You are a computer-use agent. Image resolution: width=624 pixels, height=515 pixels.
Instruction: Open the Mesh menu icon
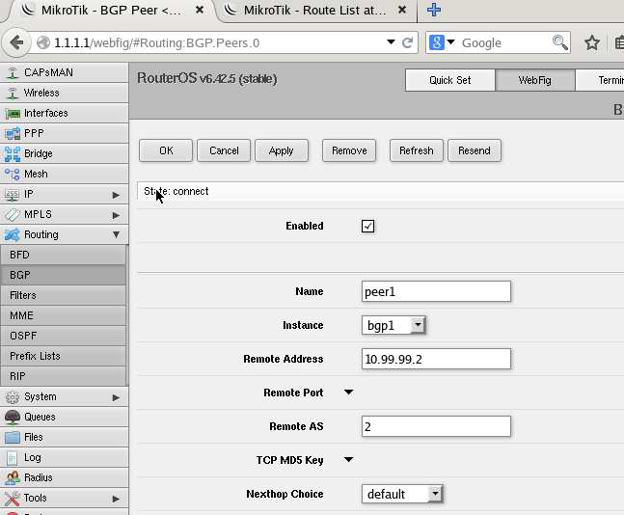13,175
